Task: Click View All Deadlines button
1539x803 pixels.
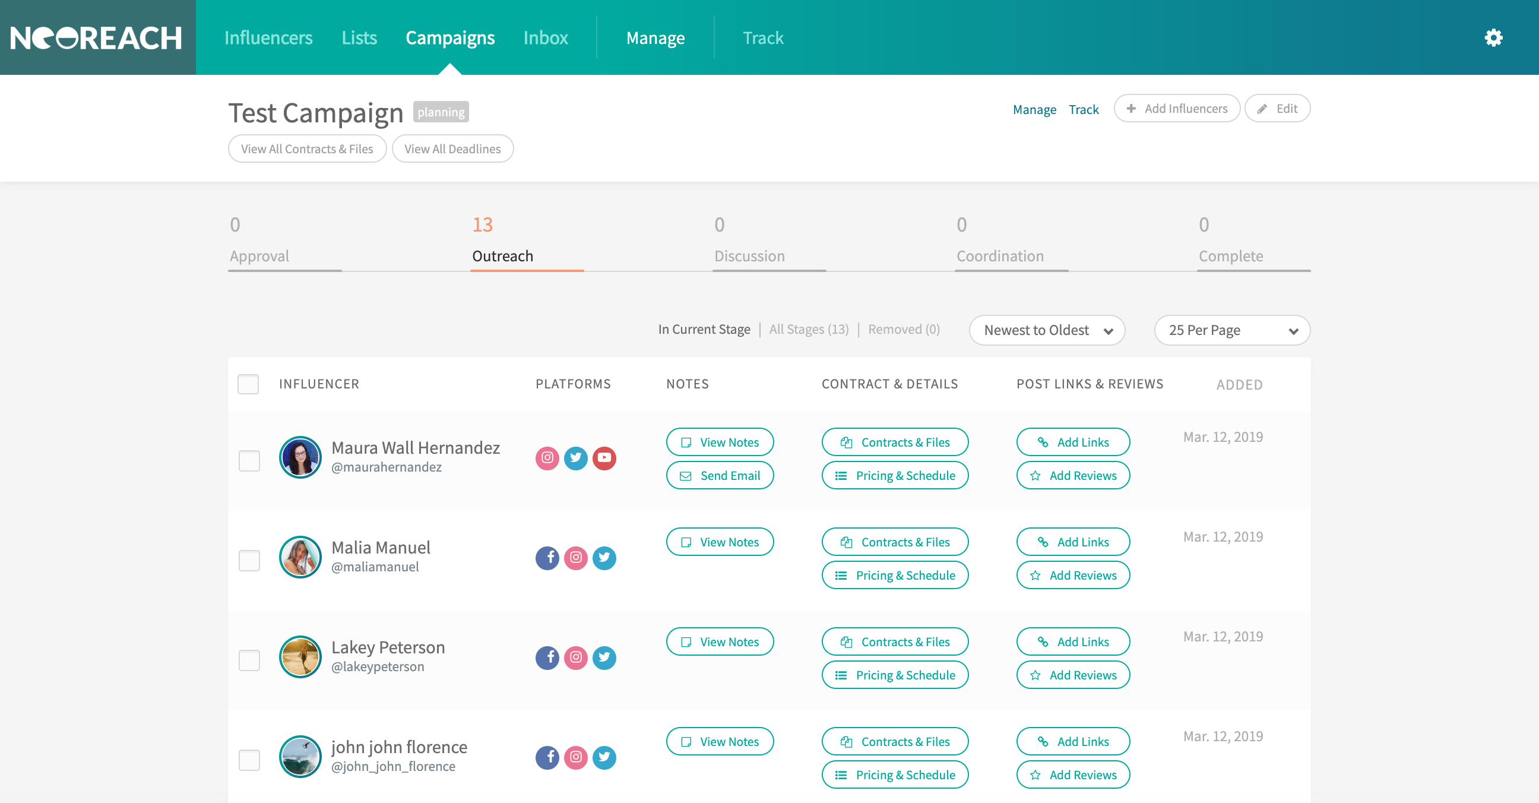Action: coord(452,148)
